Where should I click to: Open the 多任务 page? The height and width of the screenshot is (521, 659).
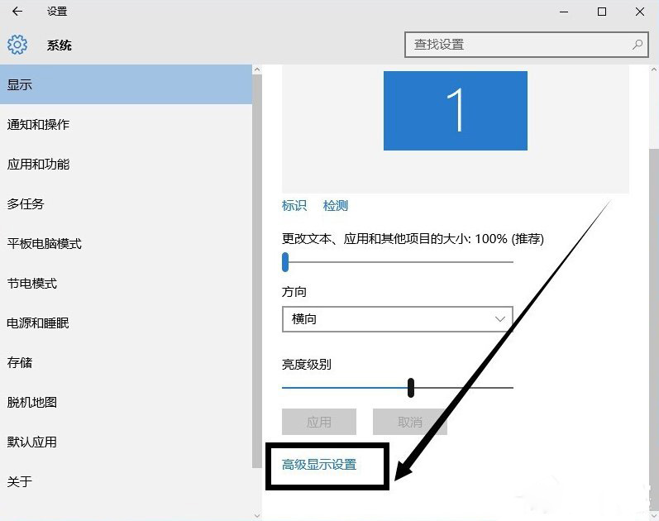coord(26,204)
